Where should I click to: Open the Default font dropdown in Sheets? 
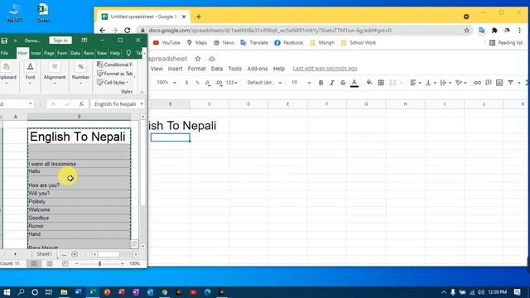tap(264, 83)
